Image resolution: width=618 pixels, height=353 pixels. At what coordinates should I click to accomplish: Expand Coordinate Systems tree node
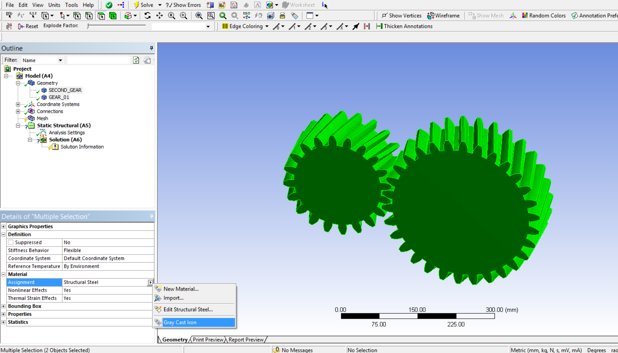pyautogui.click(x=18, y=104)
